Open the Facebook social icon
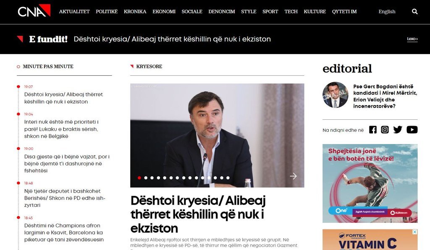 (373, 130)
